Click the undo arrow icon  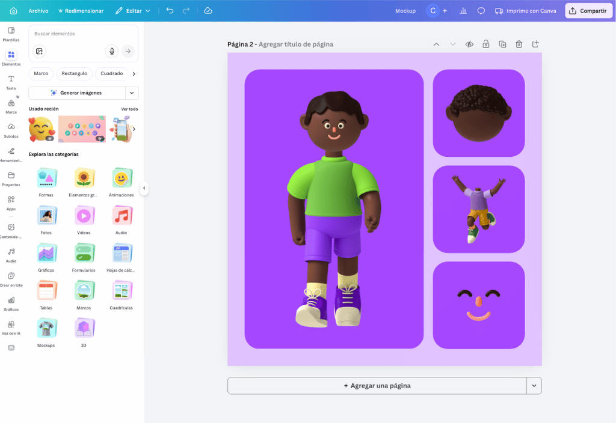(169, 10)
